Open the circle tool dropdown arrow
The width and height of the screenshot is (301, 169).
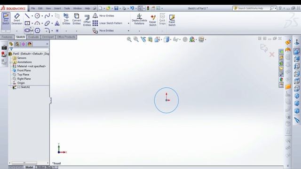coord(42,16)
